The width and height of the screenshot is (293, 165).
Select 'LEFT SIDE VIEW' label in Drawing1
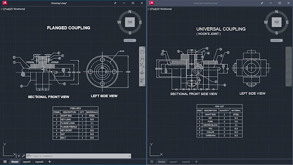(104, 96)
